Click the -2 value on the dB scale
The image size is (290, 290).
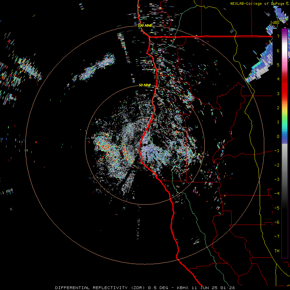pos(277,165)
